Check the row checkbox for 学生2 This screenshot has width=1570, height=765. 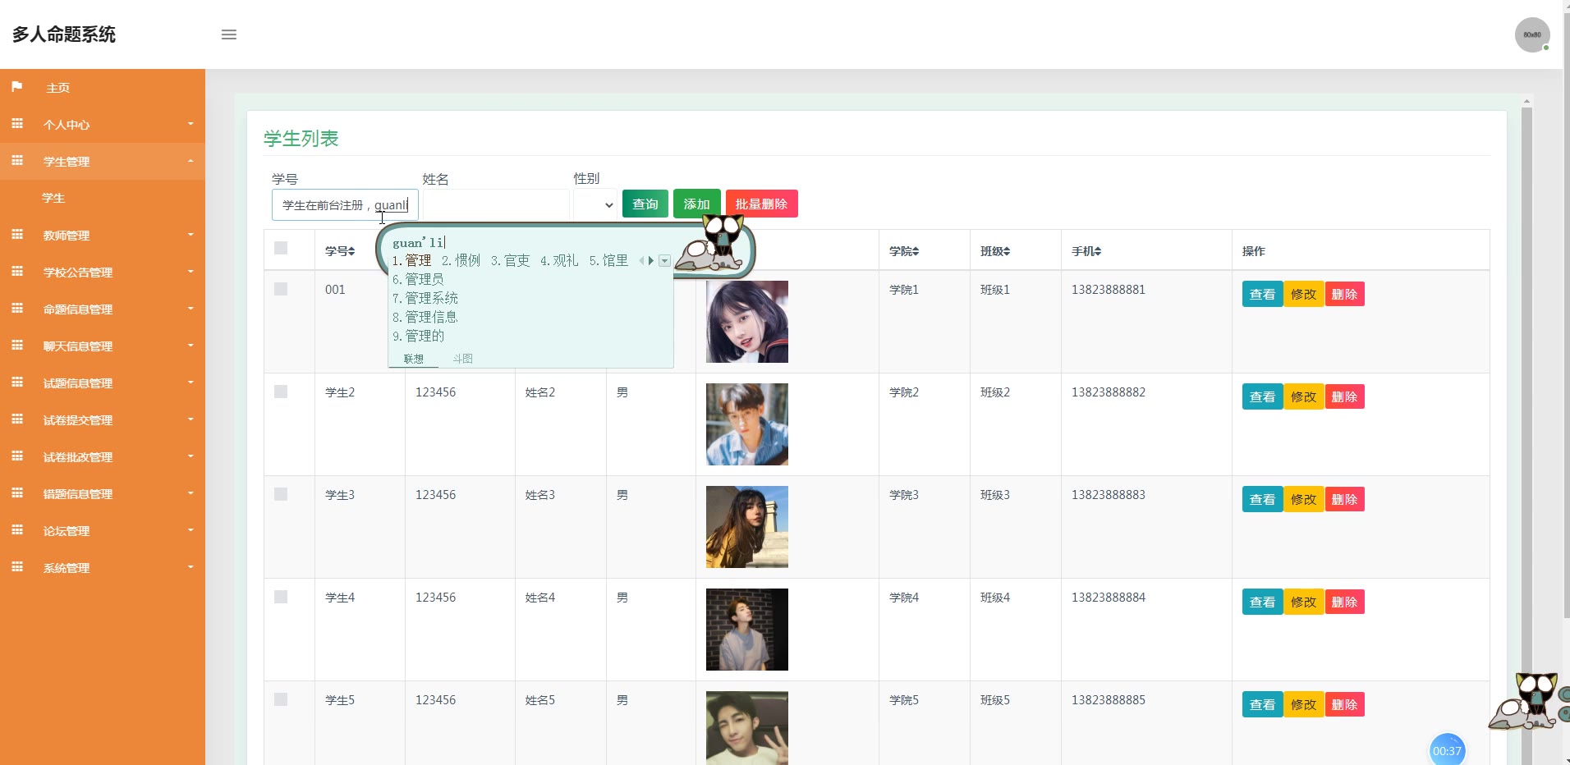click(281, 392)
